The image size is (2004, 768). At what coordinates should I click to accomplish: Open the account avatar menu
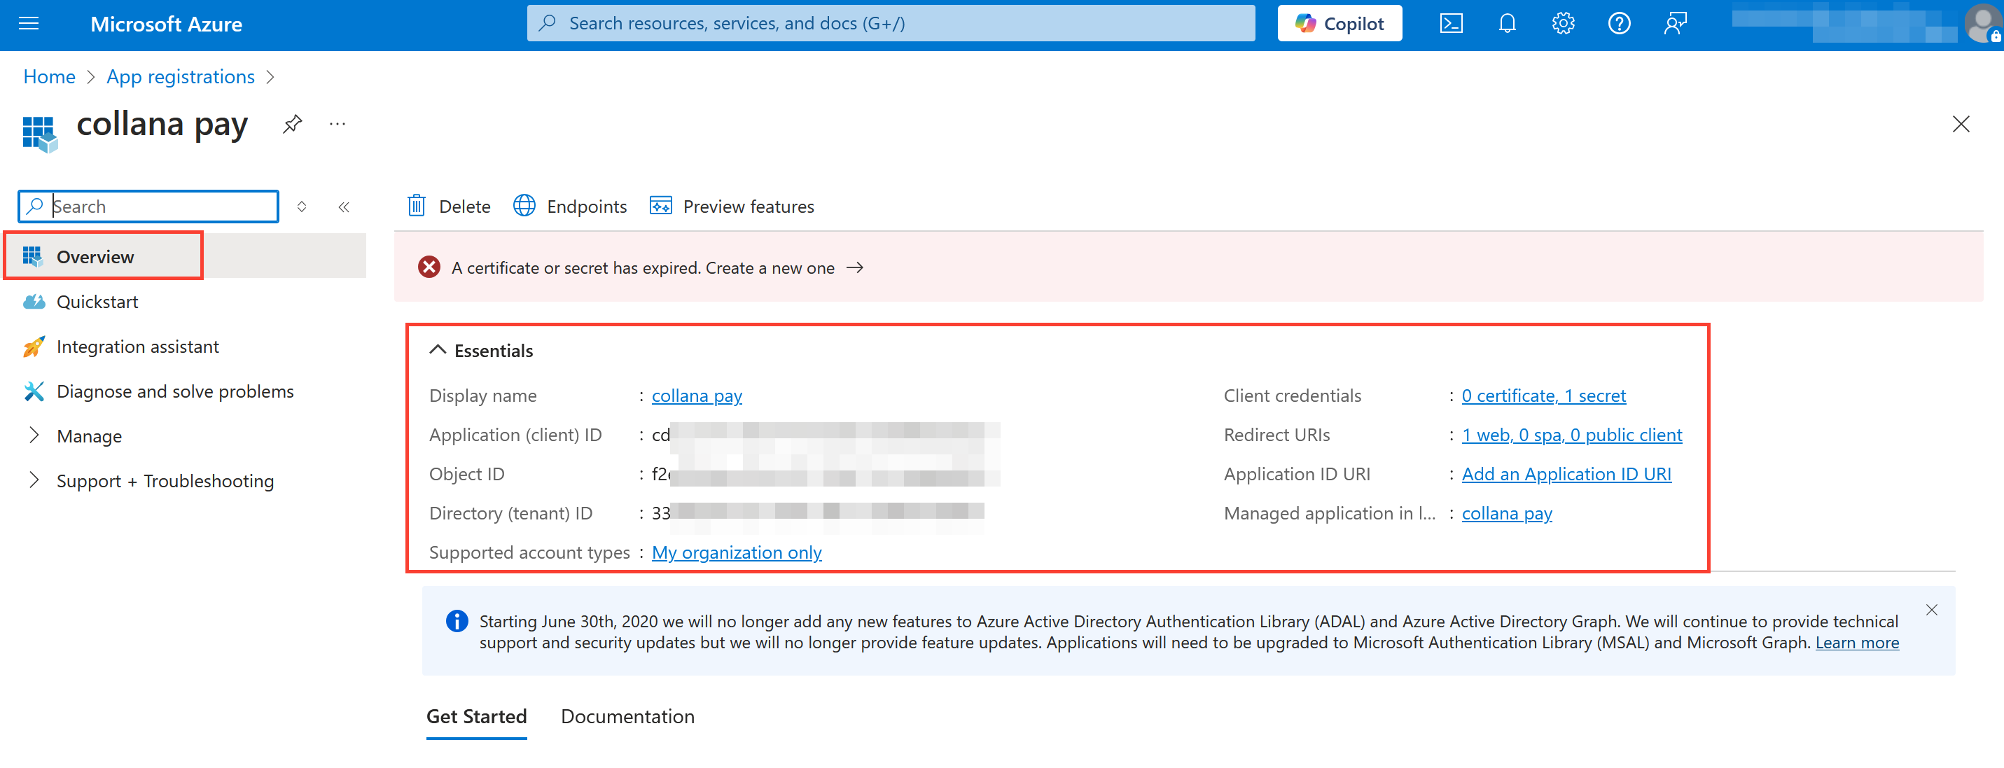pos(1983,23)
